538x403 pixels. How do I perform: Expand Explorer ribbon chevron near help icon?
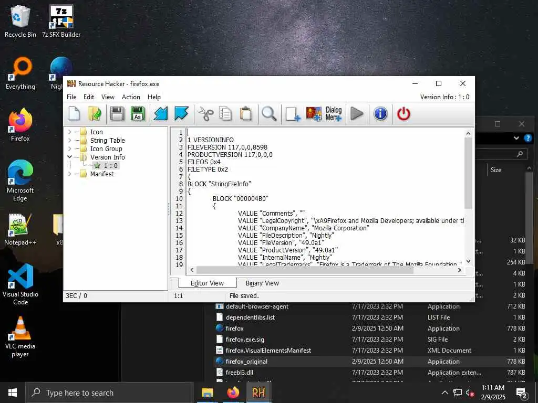click(516, 138)
